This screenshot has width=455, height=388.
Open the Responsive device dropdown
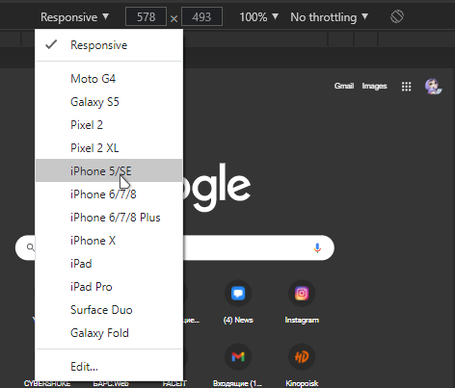74,17
